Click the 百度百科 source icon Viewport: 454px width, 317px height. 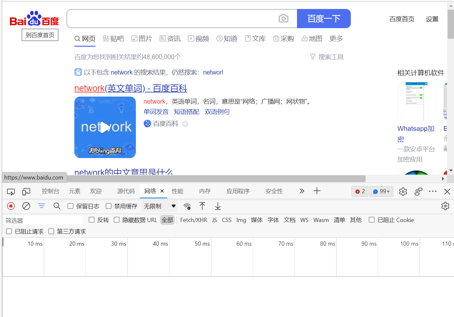(x=147, y=123)
